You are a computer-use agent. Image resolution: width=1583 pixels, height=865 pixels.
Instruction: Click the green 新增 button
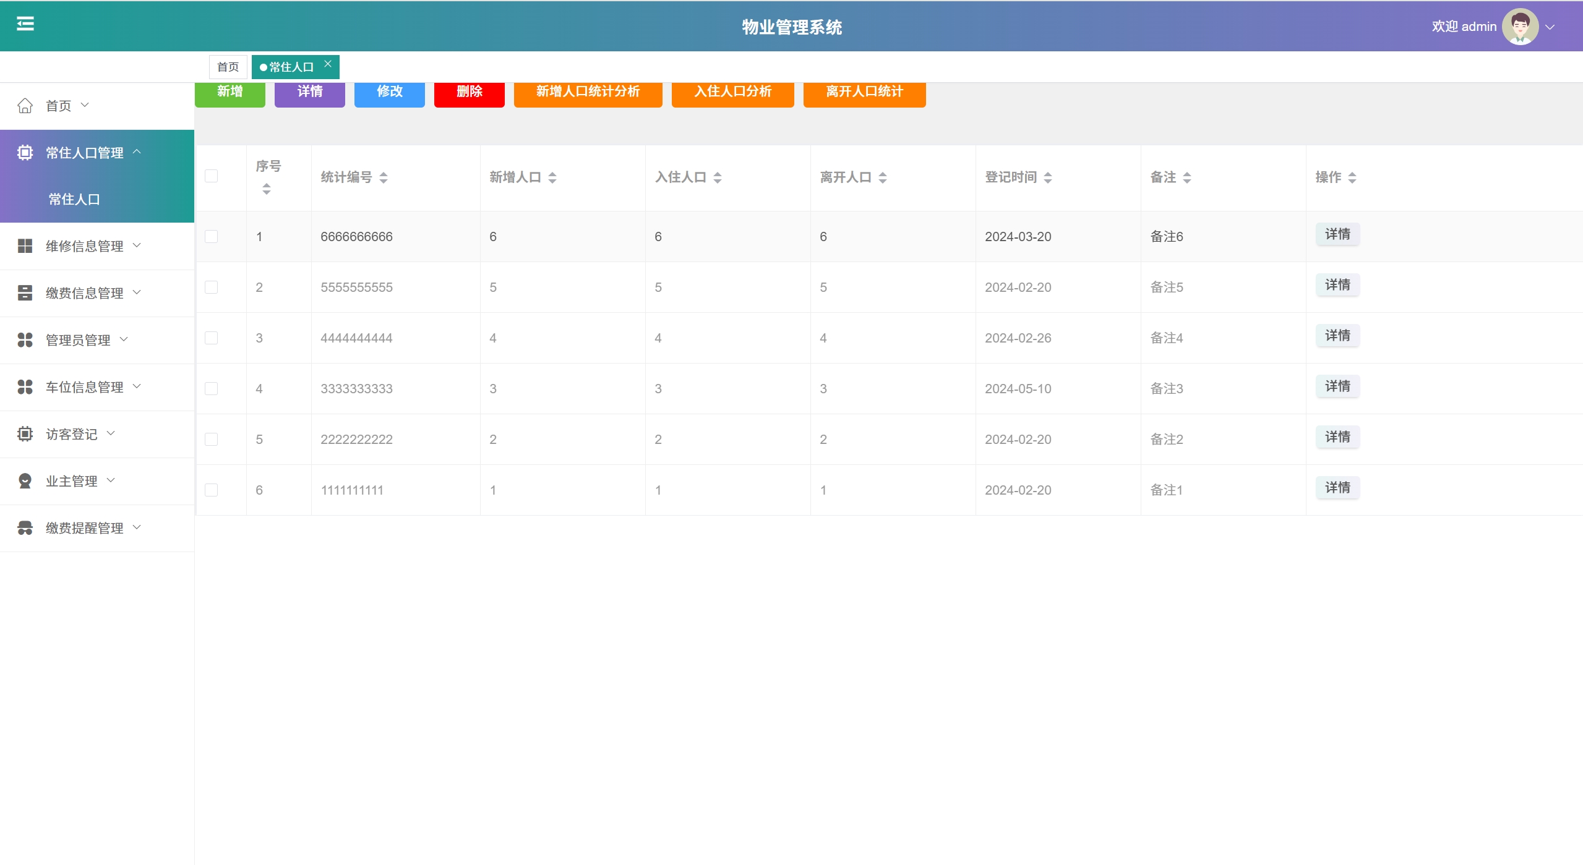coord(230,93)
